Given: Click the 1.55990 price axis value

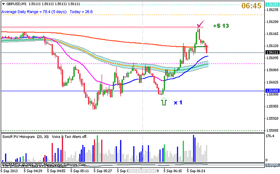Looking at the screenshot, I should point(272,94).
